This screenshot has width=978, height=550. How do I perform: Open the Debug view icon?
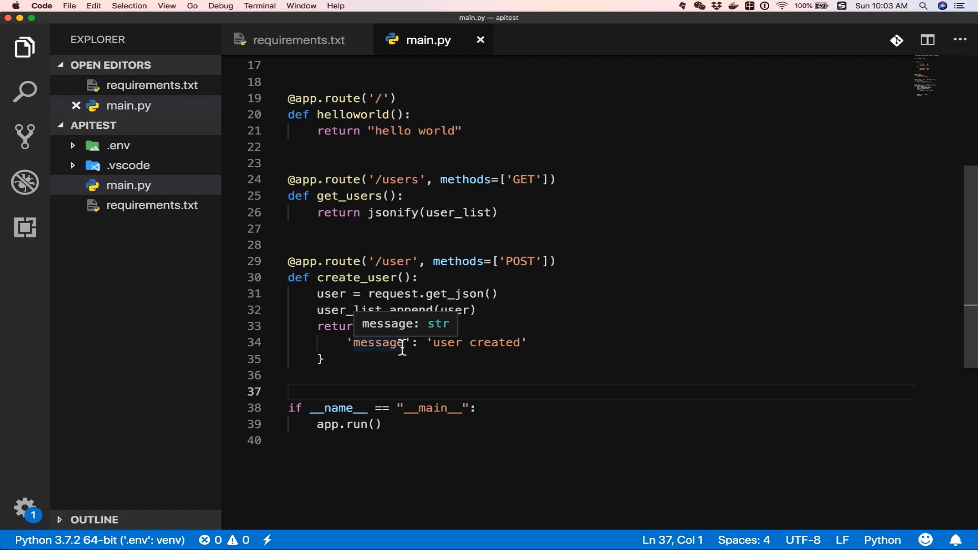tap(24, 182)
